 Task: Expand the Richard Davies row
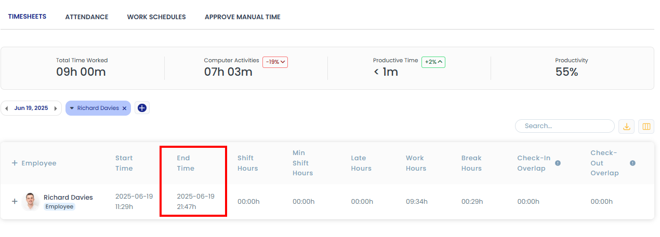click(15, 201)
